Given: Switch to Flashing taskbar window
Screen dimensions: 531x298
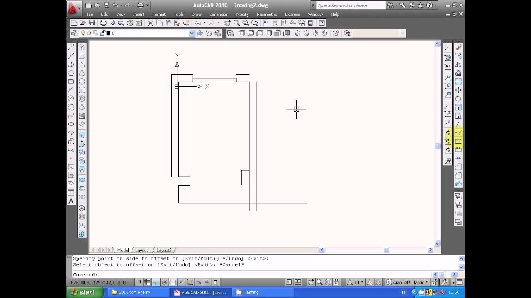Looking at the screenshot, I should pos(263,292).
